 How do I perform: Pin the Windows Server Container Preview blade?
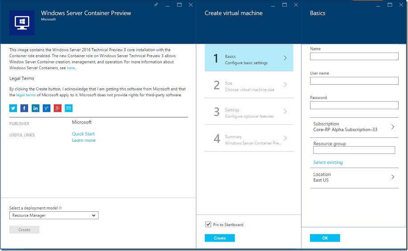click(156, 5)
